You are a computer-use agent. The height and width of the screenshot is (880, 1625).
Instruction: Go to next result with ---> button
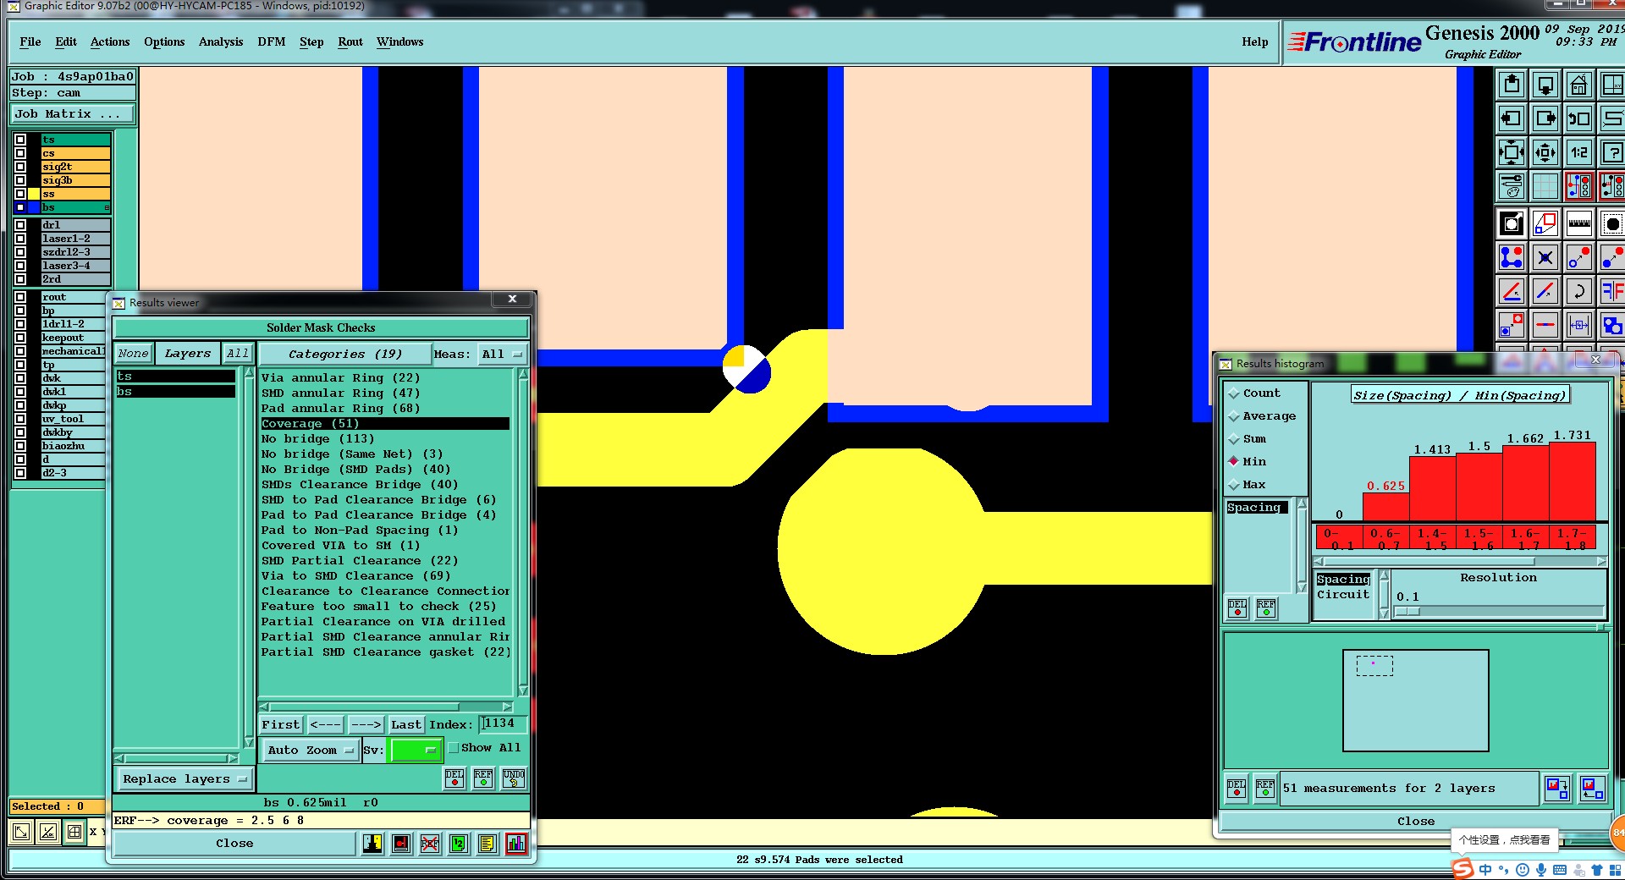click(x=366, y=724)
